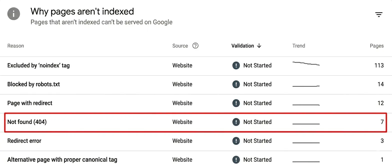
Task: Click the warning icon on Page with redirect row
Action: [x=236, y=103]
